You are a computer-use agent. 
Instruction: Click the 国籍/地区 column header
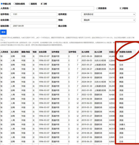26,52
